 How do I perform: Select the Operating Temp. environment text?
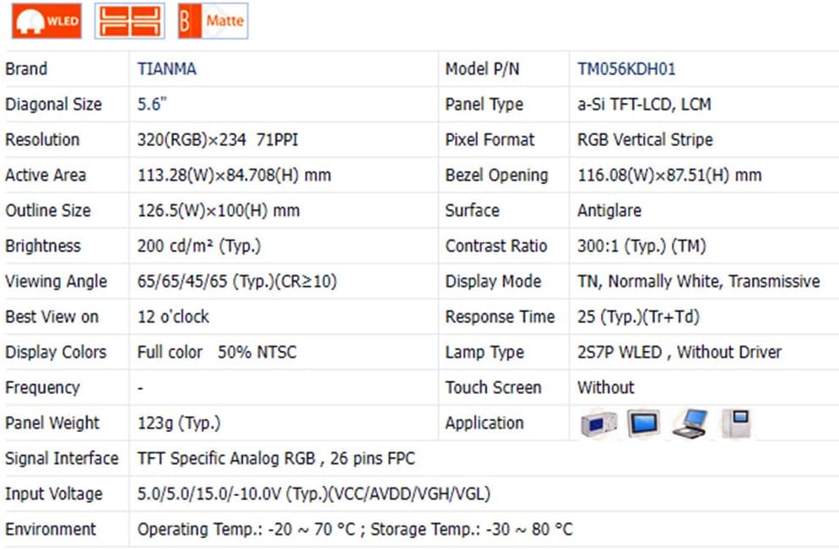tap(355, 529)
